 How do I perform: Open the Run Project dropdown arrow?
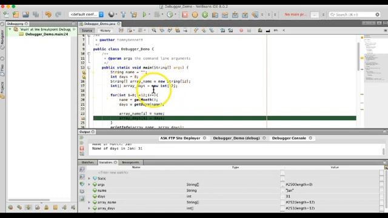coord(149,15)
